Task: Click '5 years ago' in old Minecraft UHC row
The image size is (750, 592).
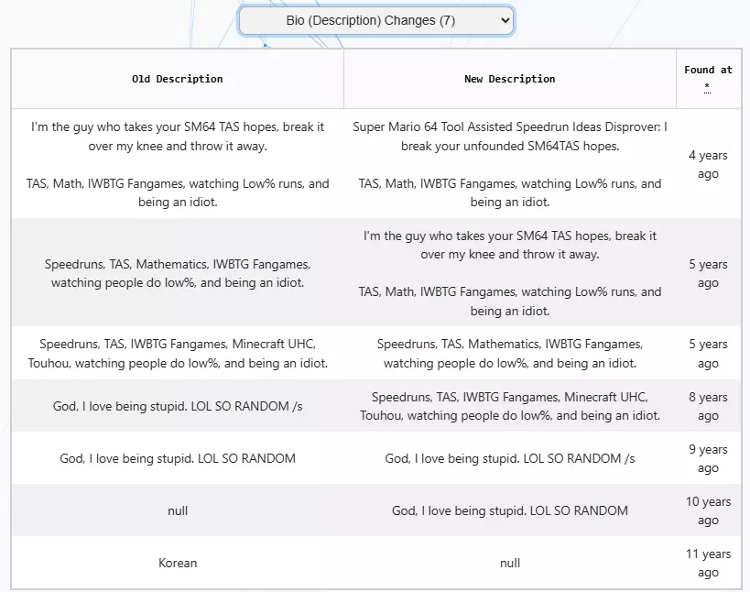Action: [x=708, y=354]
